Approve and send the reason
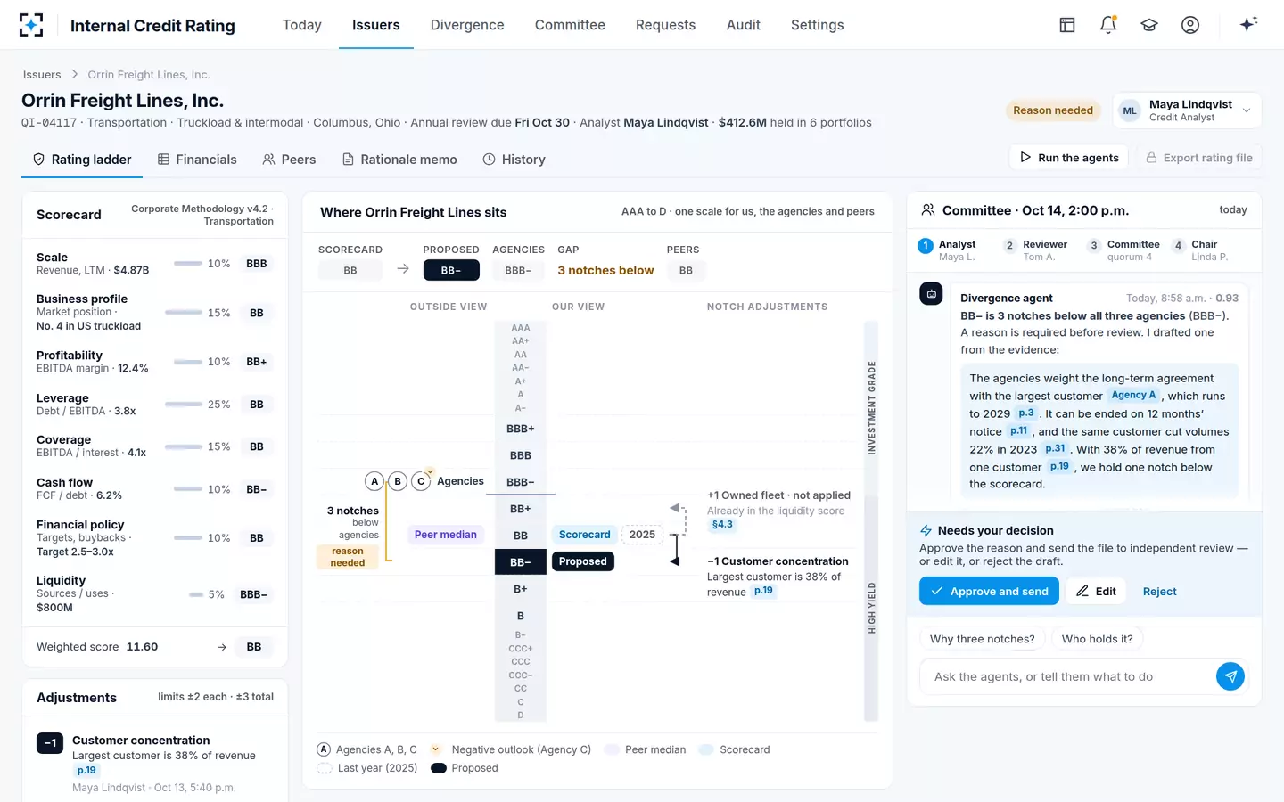 click(x=990, y=592)
